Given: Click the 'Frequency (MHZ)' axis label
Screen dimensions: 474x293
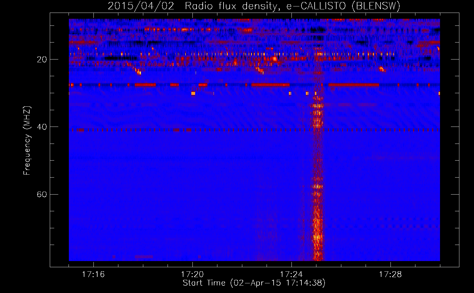Looking at the screenshot, I should click(x=27, y=141).
